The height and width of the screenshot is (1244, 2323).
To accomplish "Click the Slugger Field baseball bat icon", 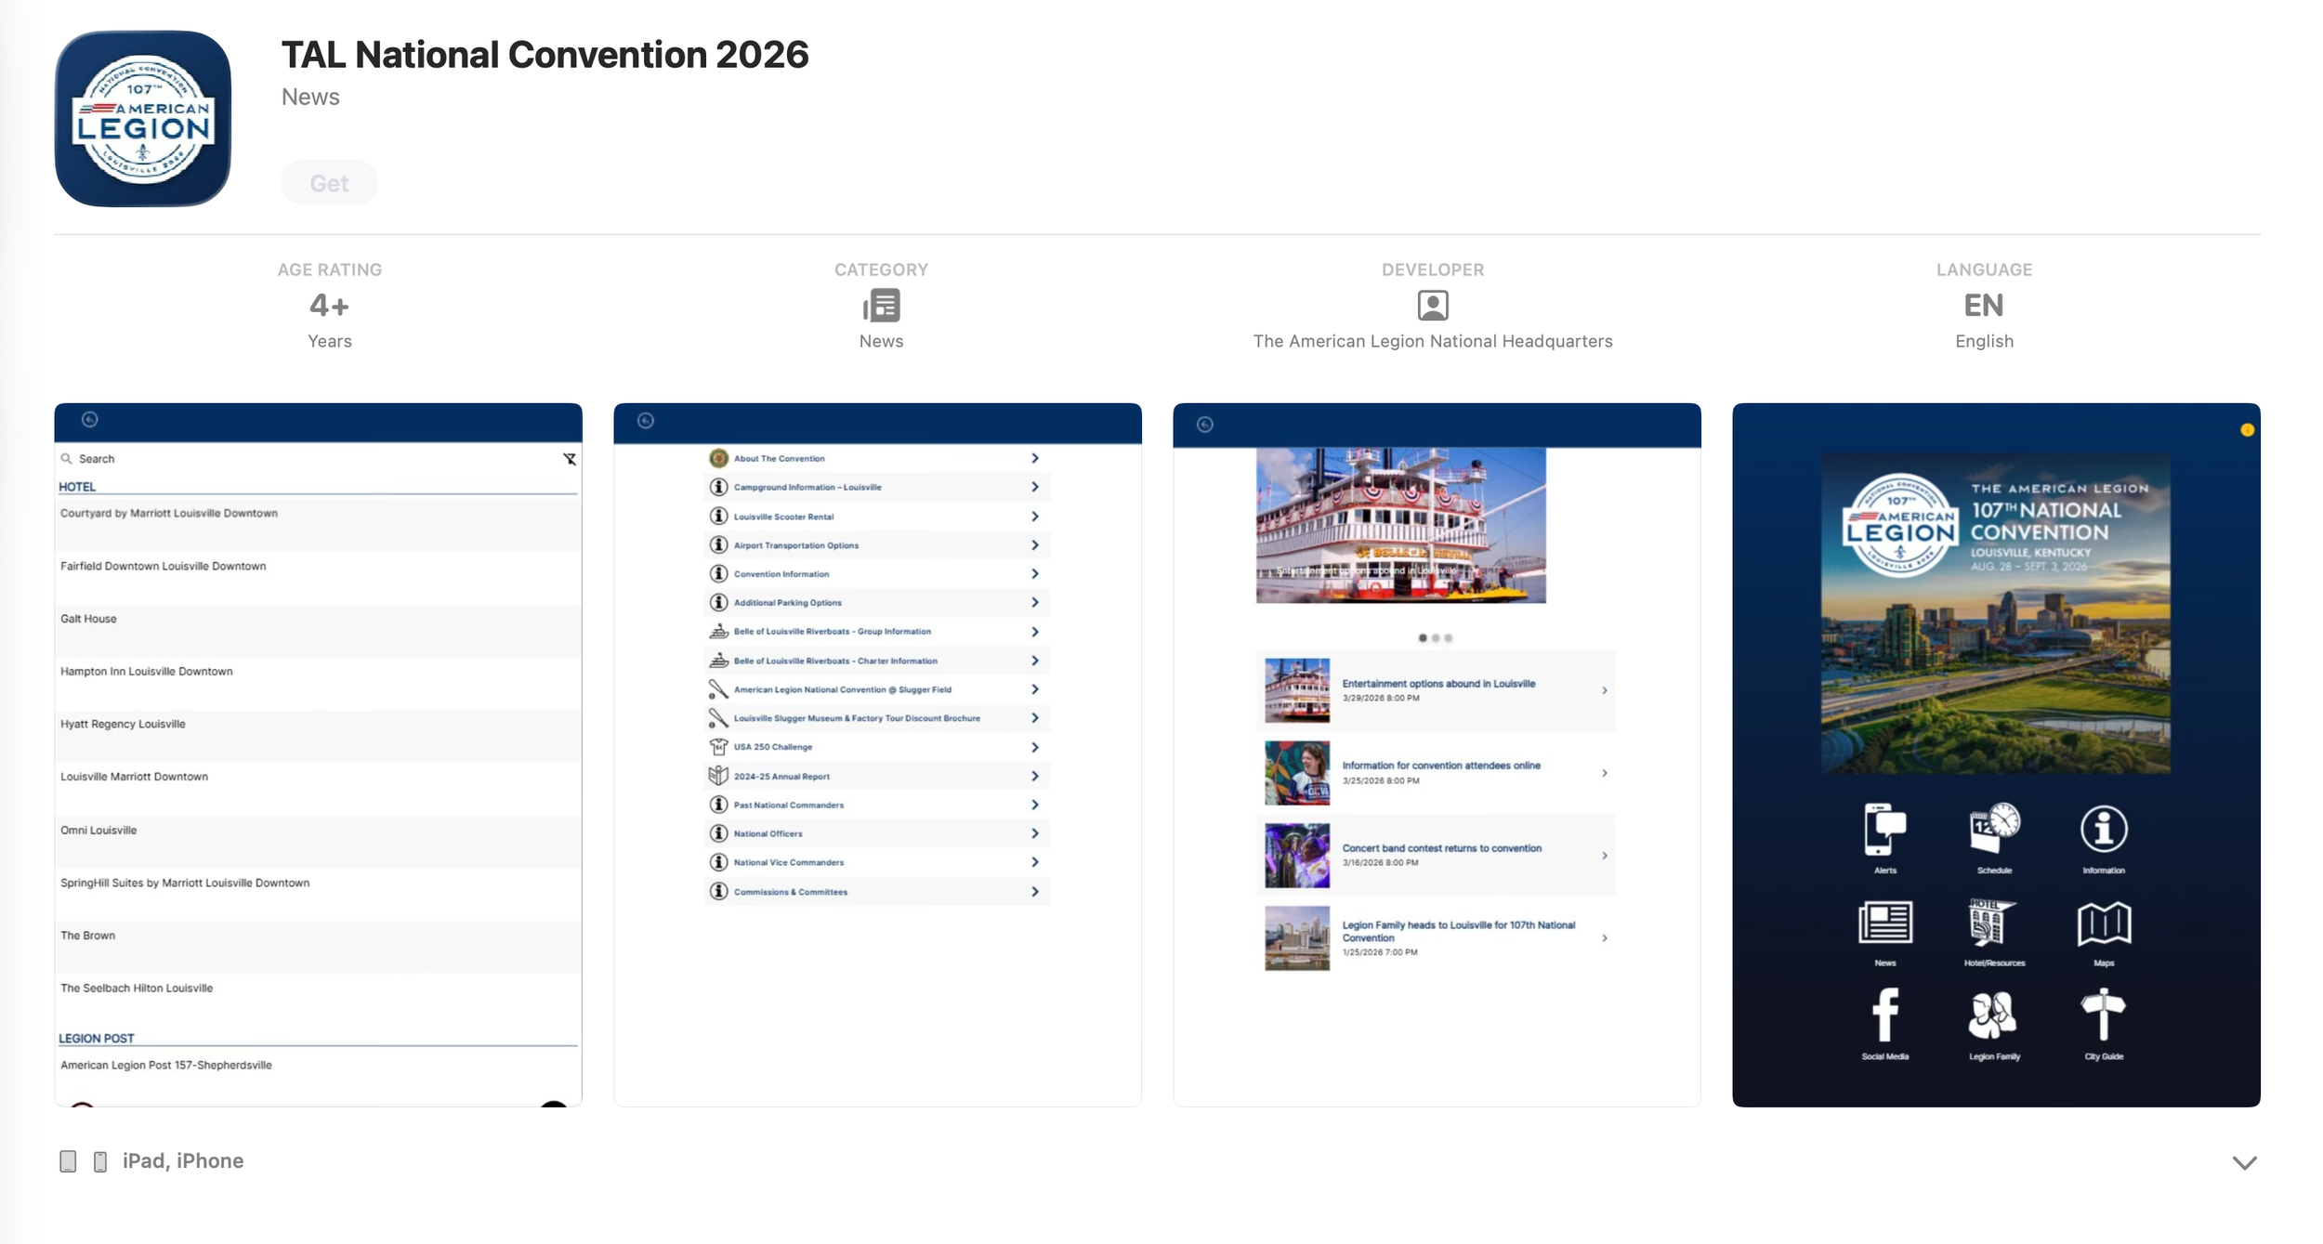I will (x=718, y=689).
